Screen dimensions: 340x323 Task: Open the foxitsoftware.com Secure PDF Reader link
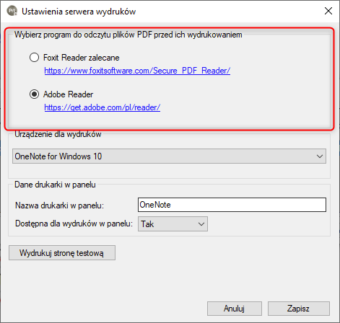(137, 71)
